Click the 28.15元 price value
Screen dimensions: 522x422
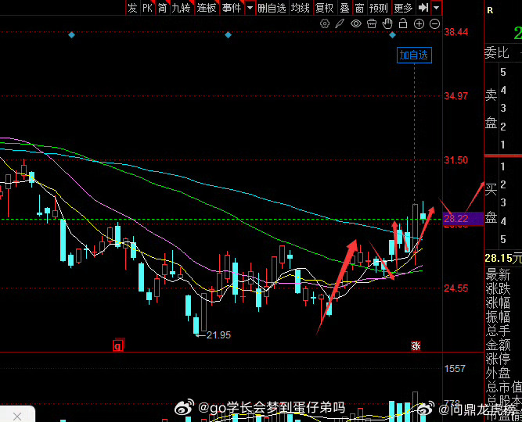(503, 259)
